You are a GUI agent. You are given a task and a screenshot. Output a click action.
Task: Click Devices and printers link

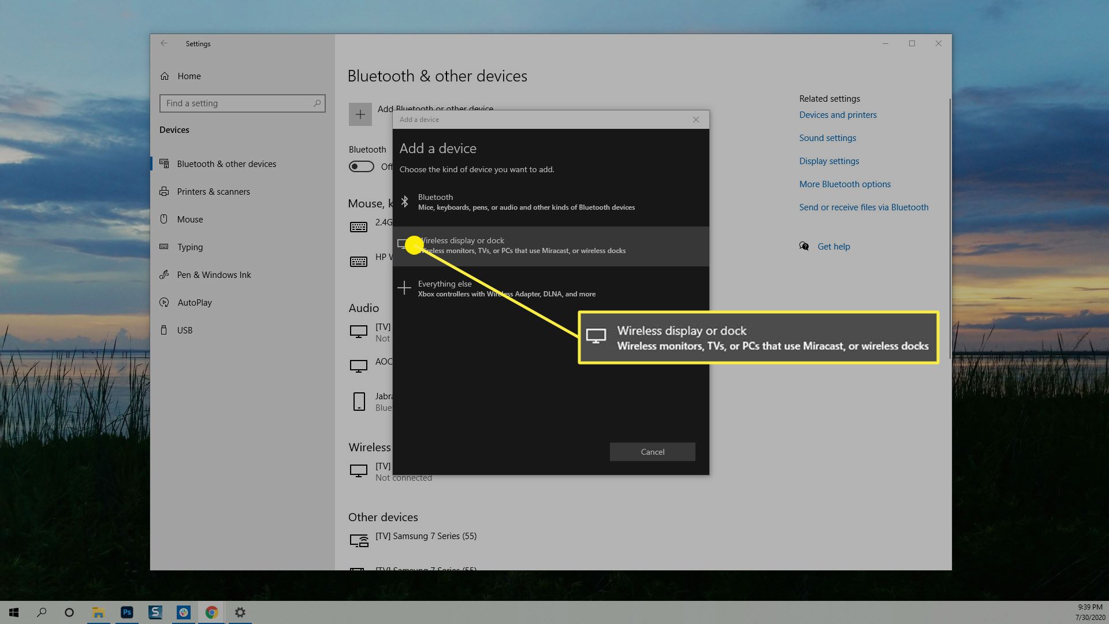(x=837, y=114)
